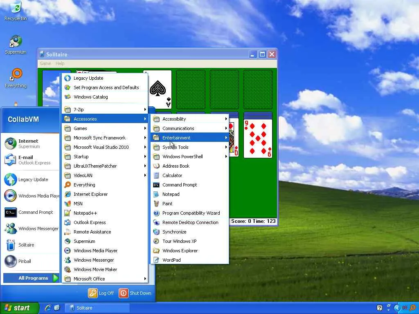
Task: Click Recycle Bin desktop icon
Action: (16, 11)
